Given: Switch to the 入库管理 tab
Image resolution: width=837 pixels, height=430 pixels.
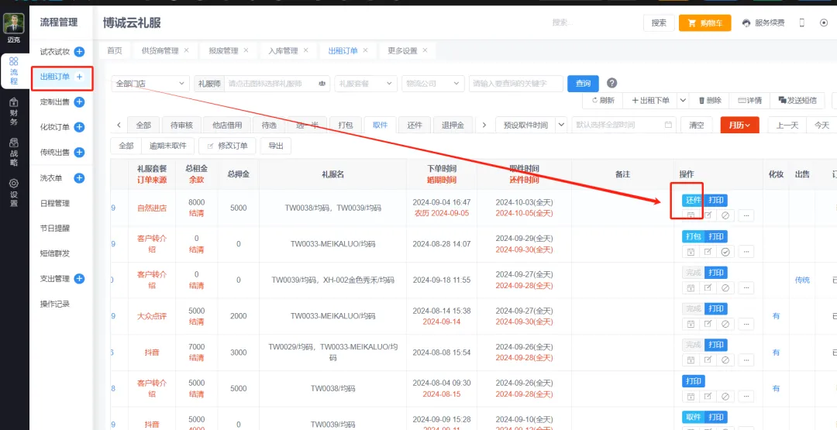Looking at the screenshot, I should (x=283, y=51).
